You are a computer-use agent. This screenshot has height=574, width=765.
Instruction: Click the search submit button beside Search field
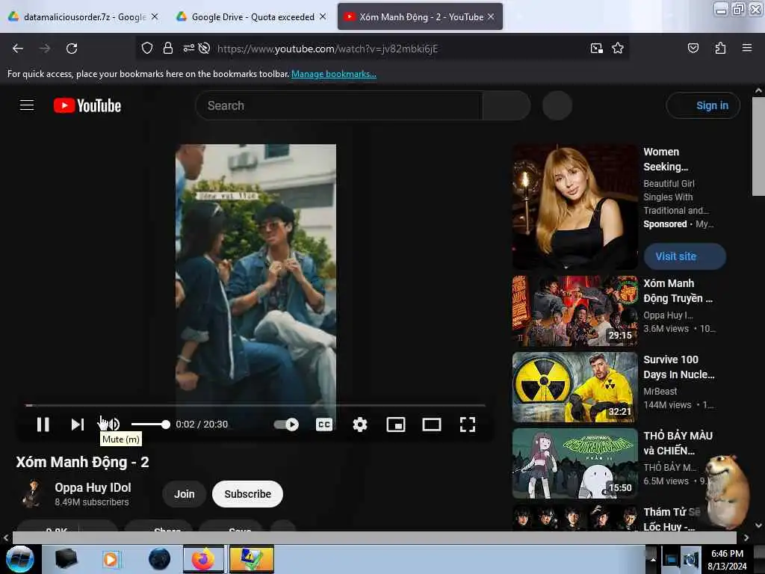click(507, 105)
